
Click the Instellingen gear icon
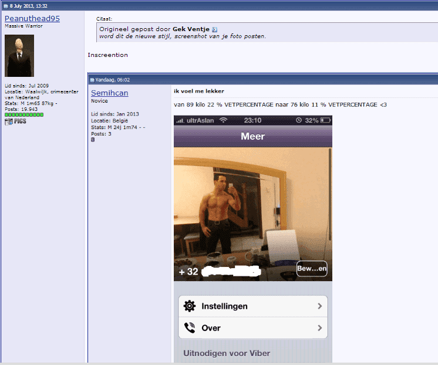[x=189, y=306]
